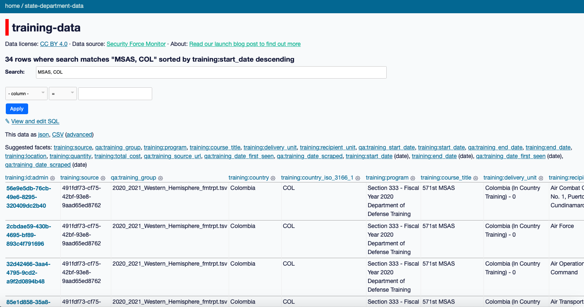
Task: Sort by training:country column header
Action: point(249,177)
